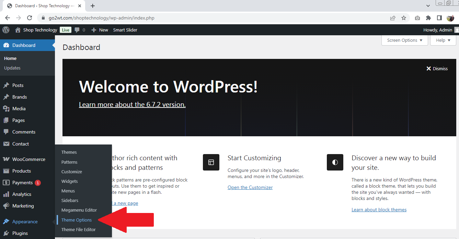Click the Contact envelope icon
The image size is (459, 239).
click(x=6, y=144)
